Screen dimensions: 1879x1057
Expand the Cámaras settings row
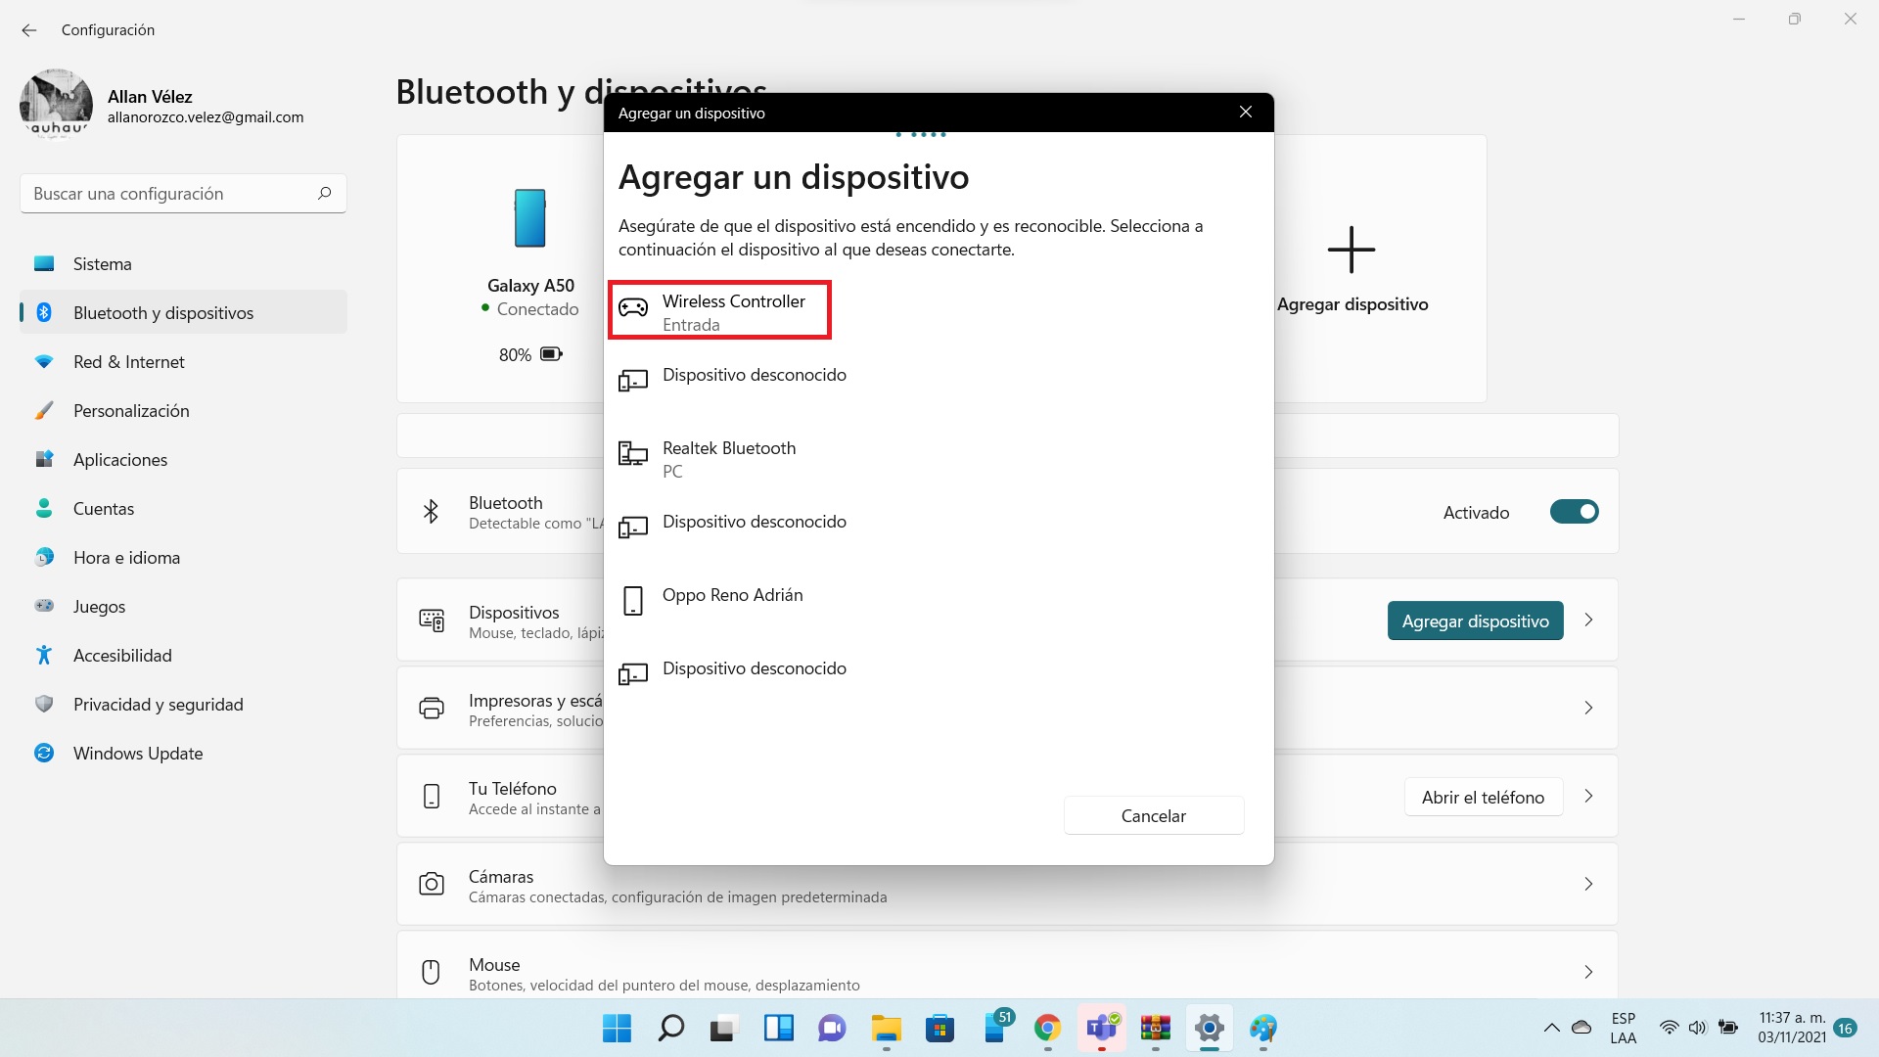(1587, 884)
